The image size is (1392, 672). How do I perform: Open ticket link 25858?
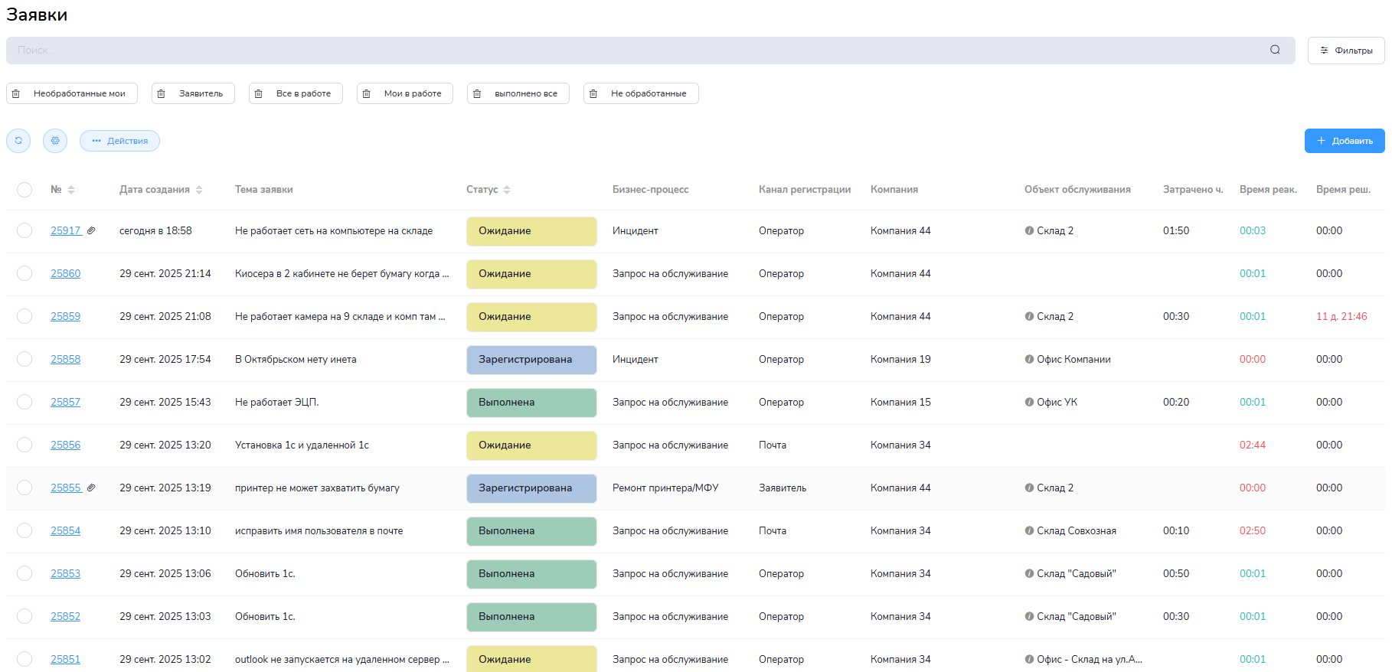(x=65, y=359)
